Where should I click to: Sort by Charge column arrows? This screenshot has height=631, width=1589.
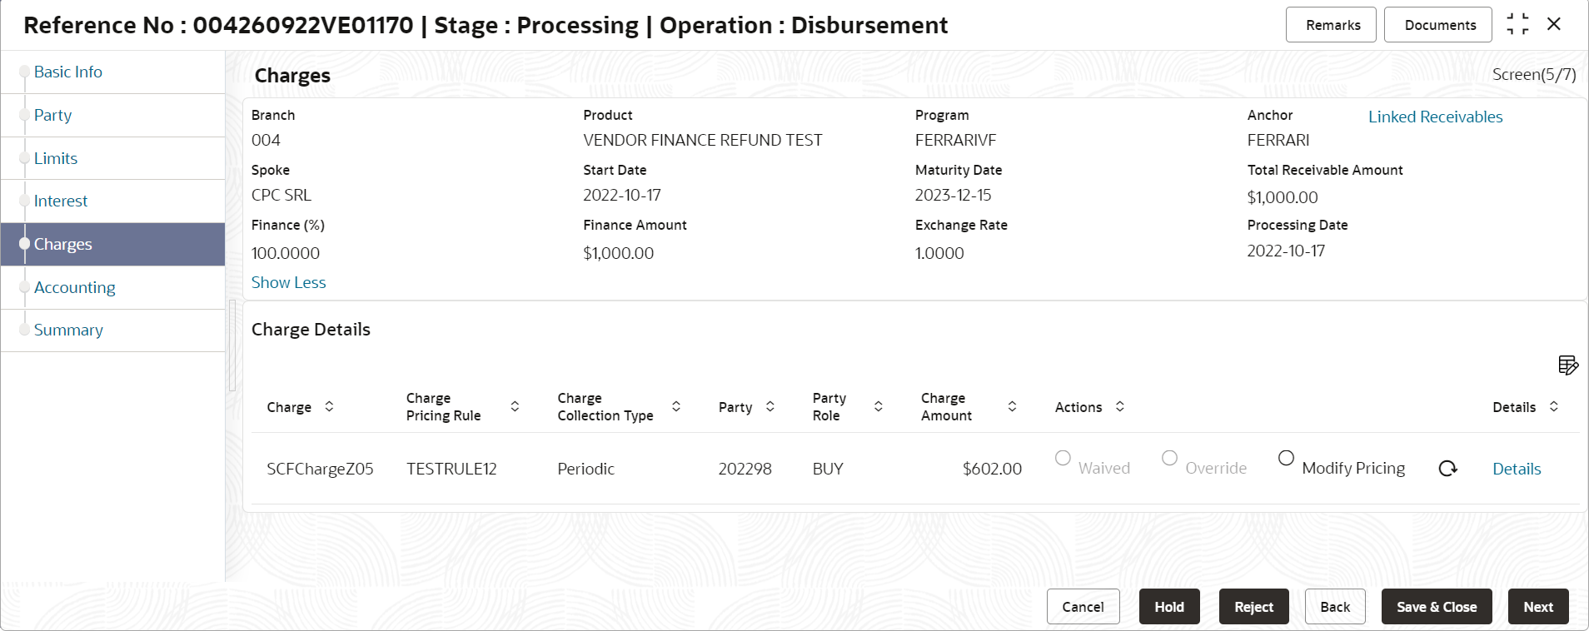[329, 406]
